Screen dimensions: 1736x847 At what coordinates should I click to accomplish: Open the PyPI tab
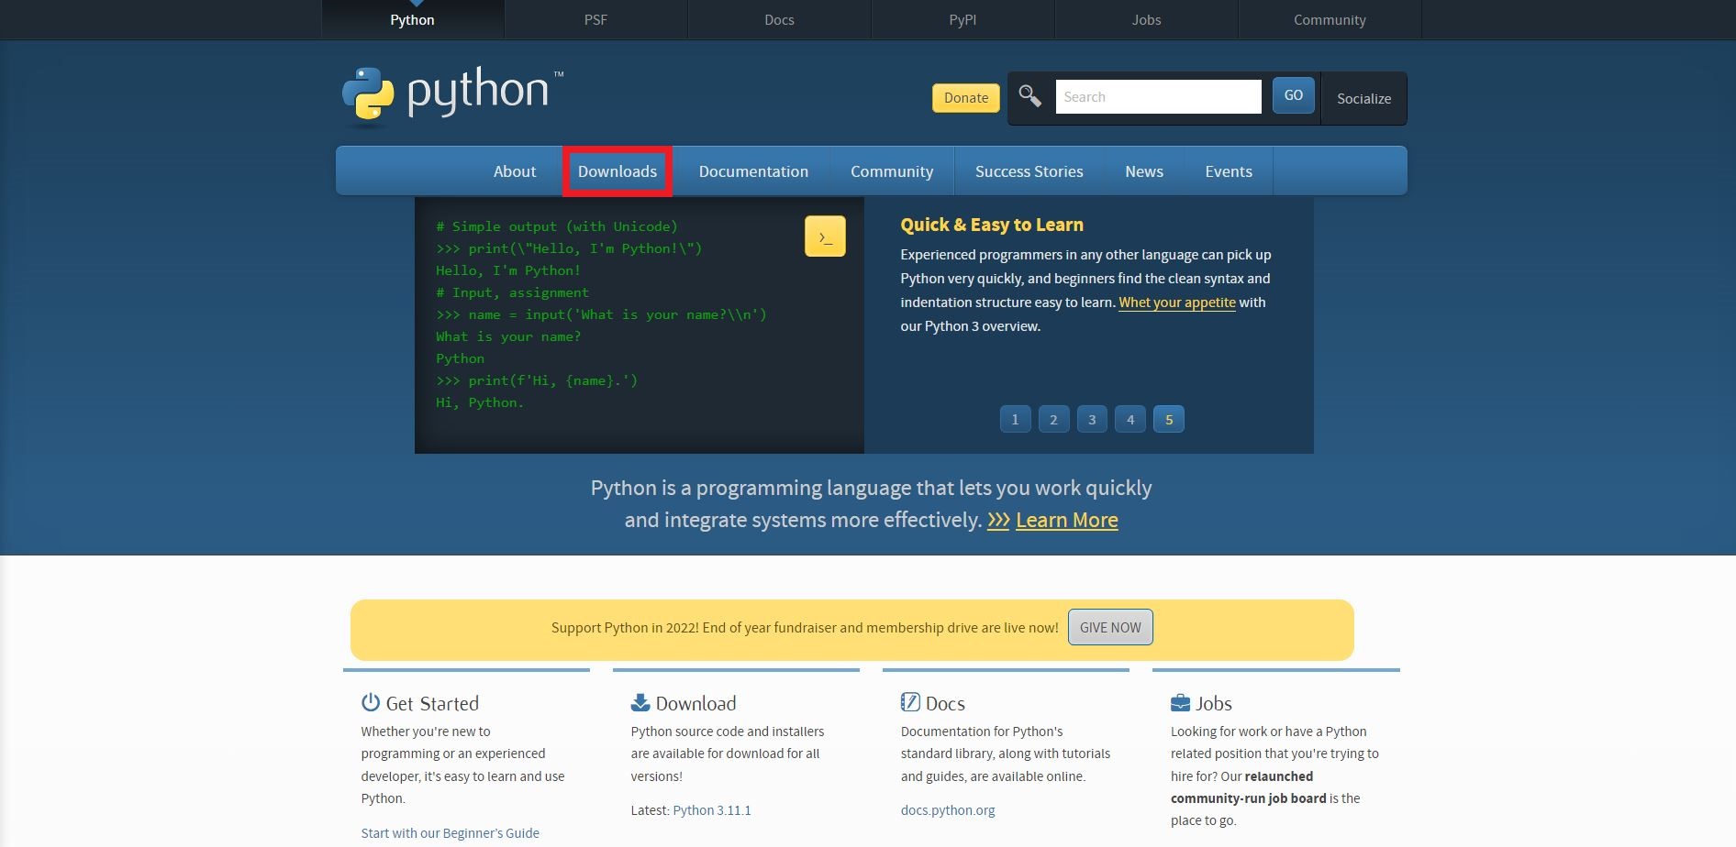coord(963,19)
